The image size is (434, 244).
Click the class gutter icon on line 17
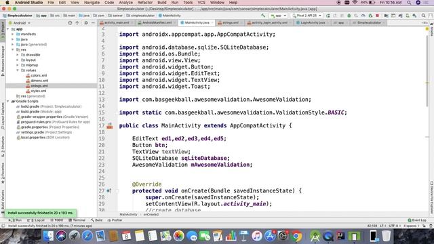point(110,126)
